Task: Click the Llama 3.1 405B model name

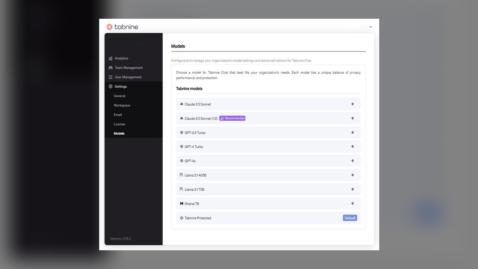Action: [196, 175]
